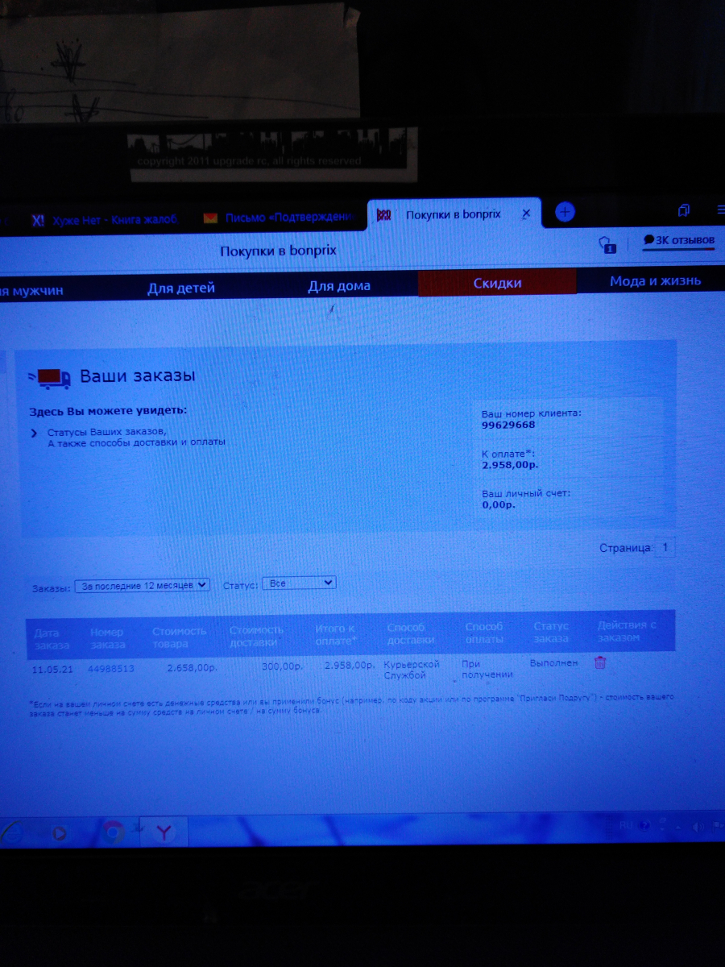Click the page protection lock icon

point(607,244)
